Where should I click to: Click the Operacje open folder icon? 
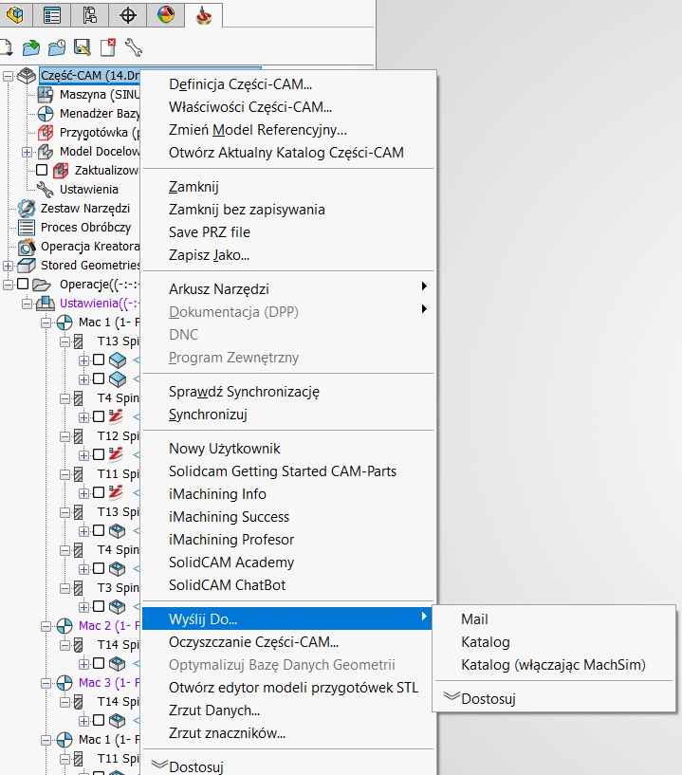(42, 285)
